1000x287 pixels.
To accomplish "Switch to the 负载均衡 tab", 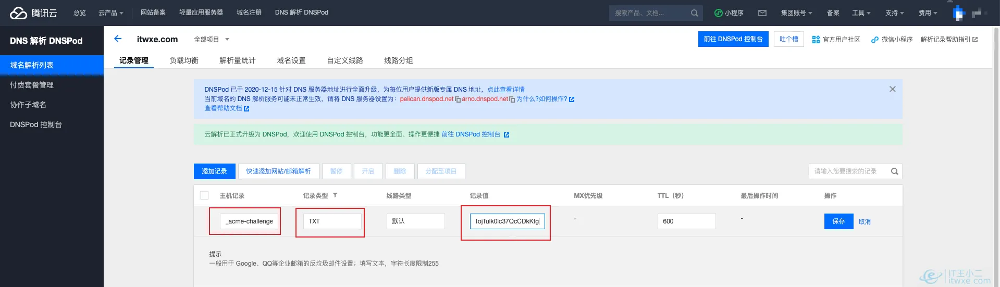I will pos(184,60).
